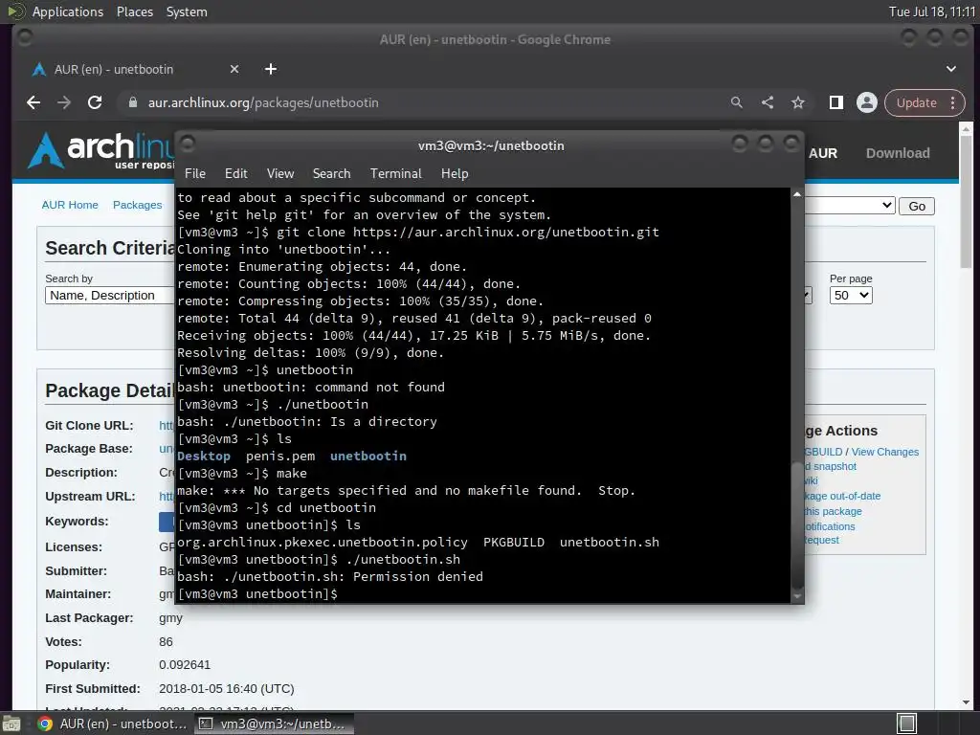Switch to terminal via taskbar button
This screenshot has width=980, height=735.
click(x=273, y=724)
